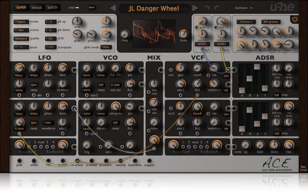Open the voices dropdown showing few
Viewport: 308px width, 192px height.
(21, 30)
